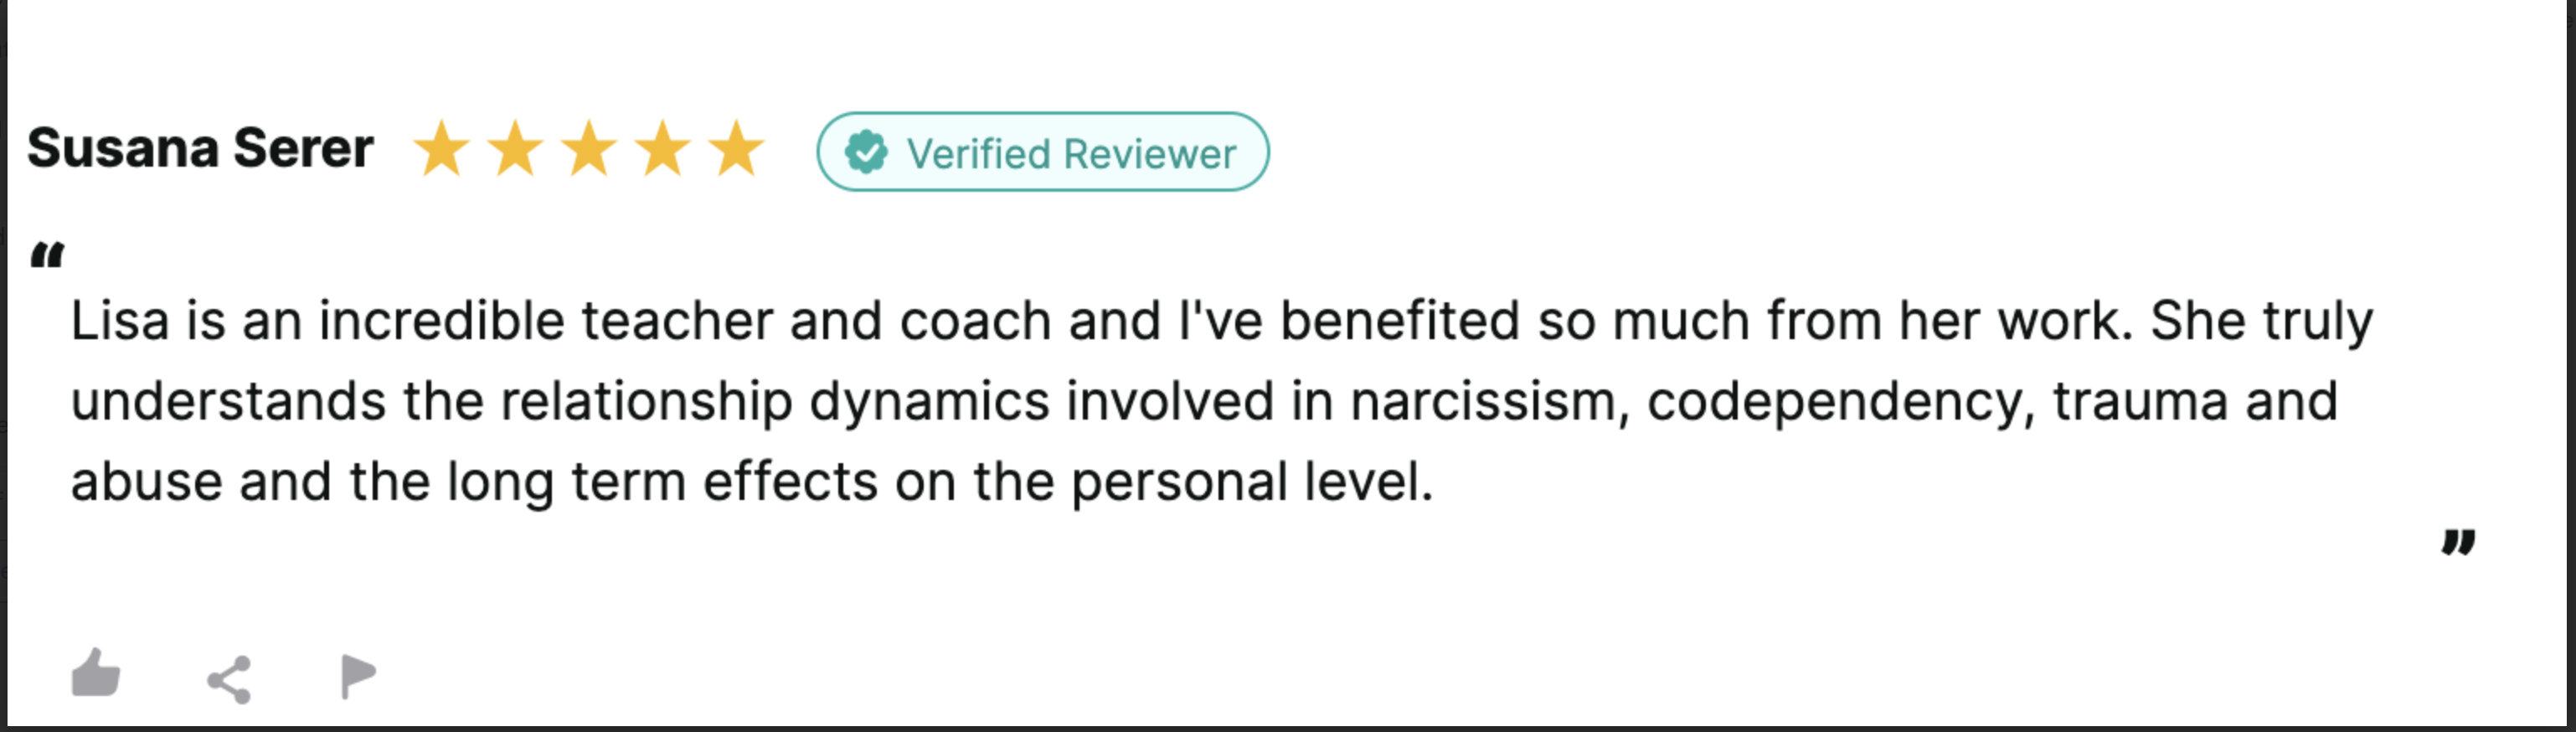Click the first gold star
The width and height of the screenshot is (2576, 732).
[441, 149]
